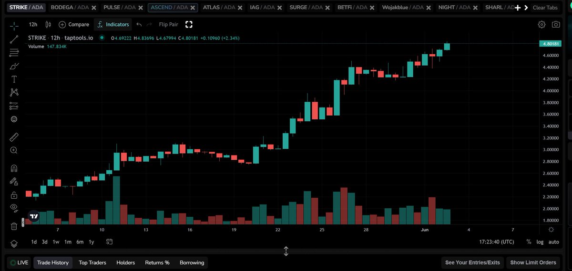Toggle stay in drawing mode

point(14,182)
